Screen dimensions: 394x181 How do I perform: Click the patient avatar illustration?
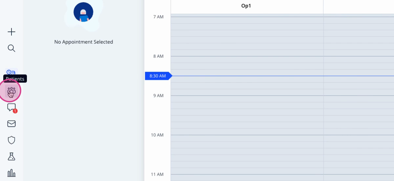click(83, 12)
